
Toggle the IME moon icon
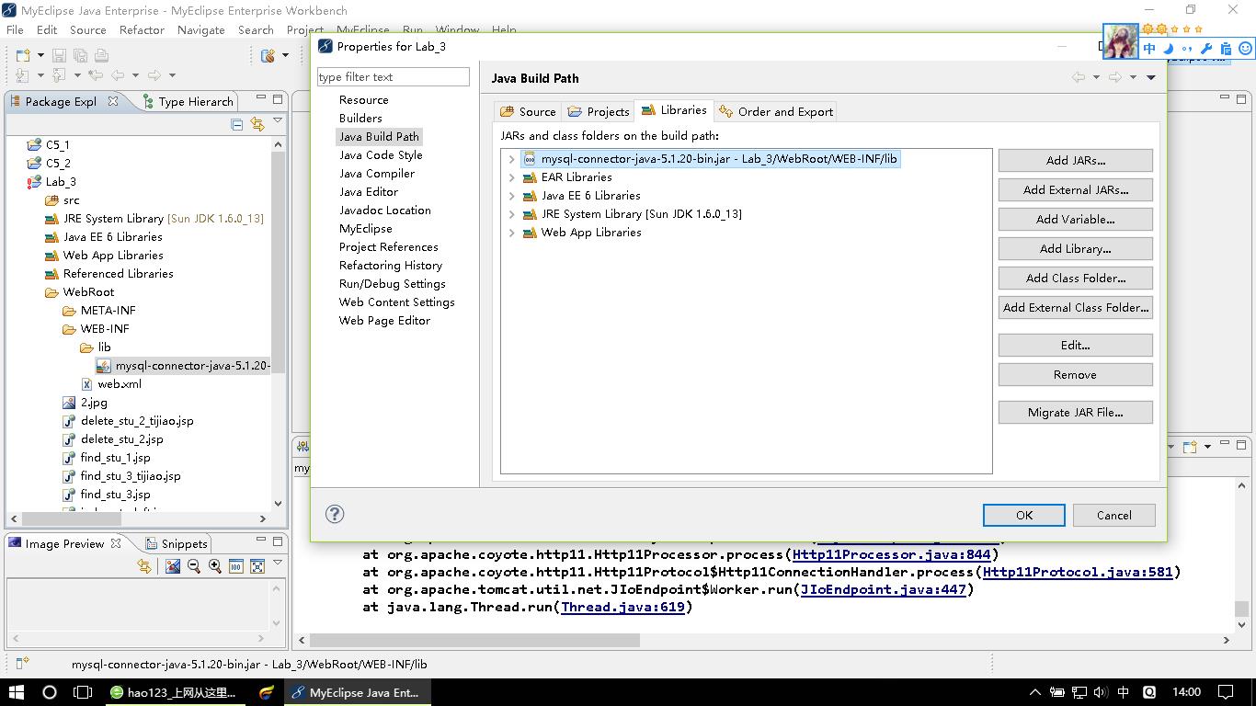[x=1169, y=49]
